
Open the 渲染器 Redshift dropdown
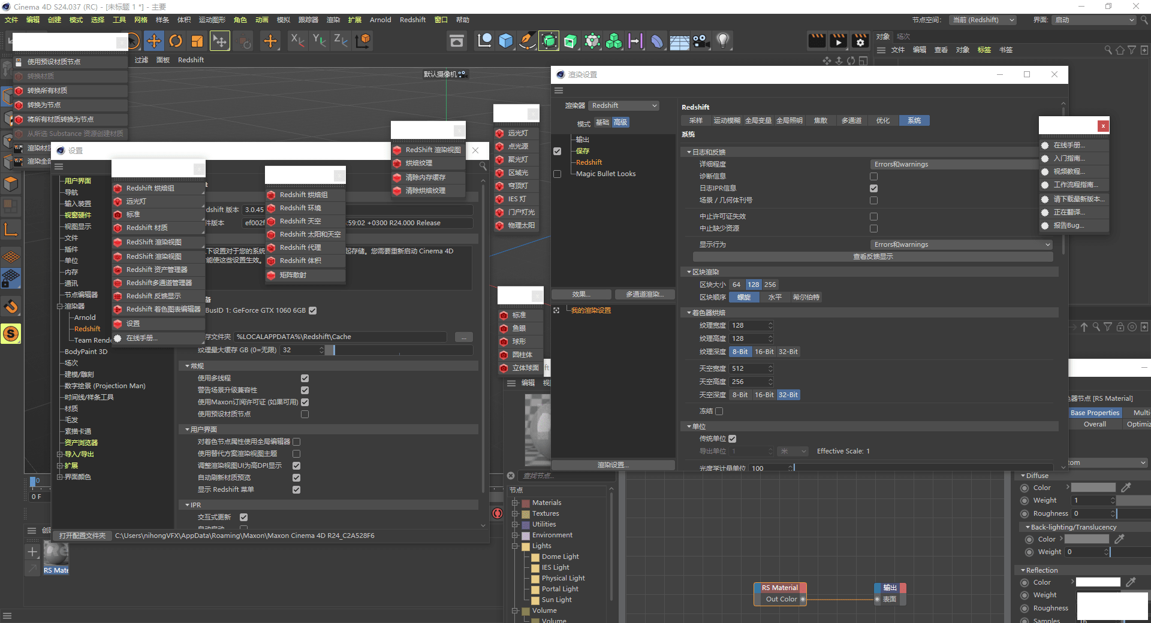(x=623, y=105)
